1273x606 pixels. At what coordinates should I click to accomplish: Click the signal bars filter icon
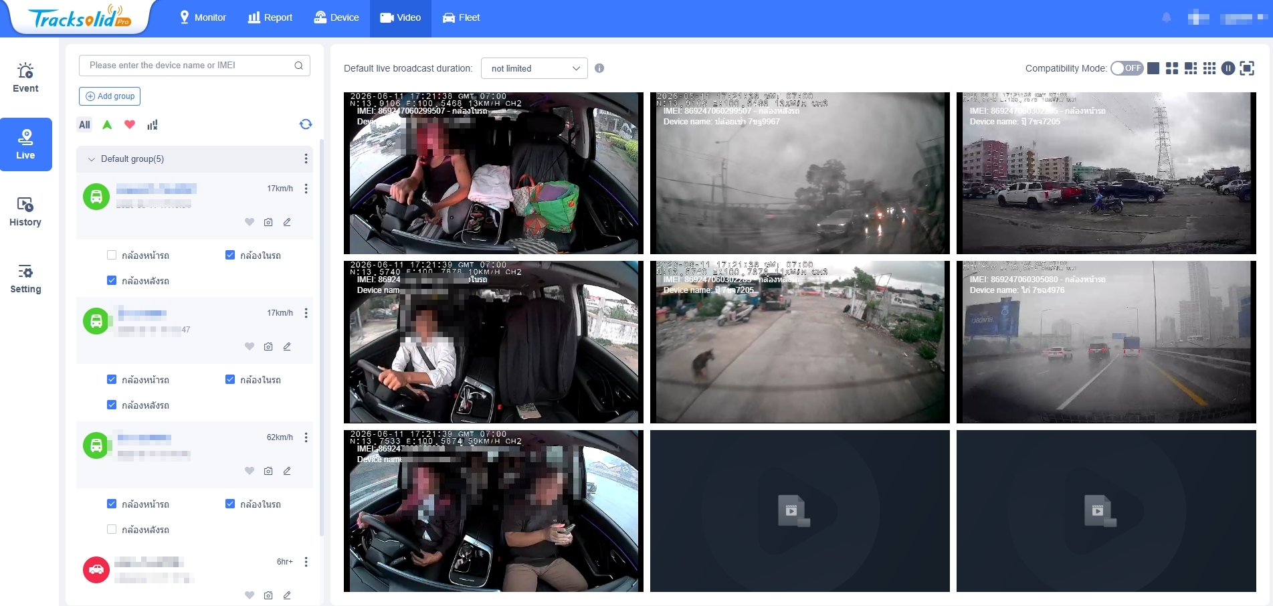(x=153, y=124)
